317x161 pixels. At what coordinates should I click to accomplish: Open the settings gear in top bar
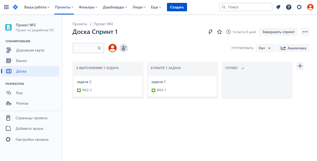click(x=299, y=7)
